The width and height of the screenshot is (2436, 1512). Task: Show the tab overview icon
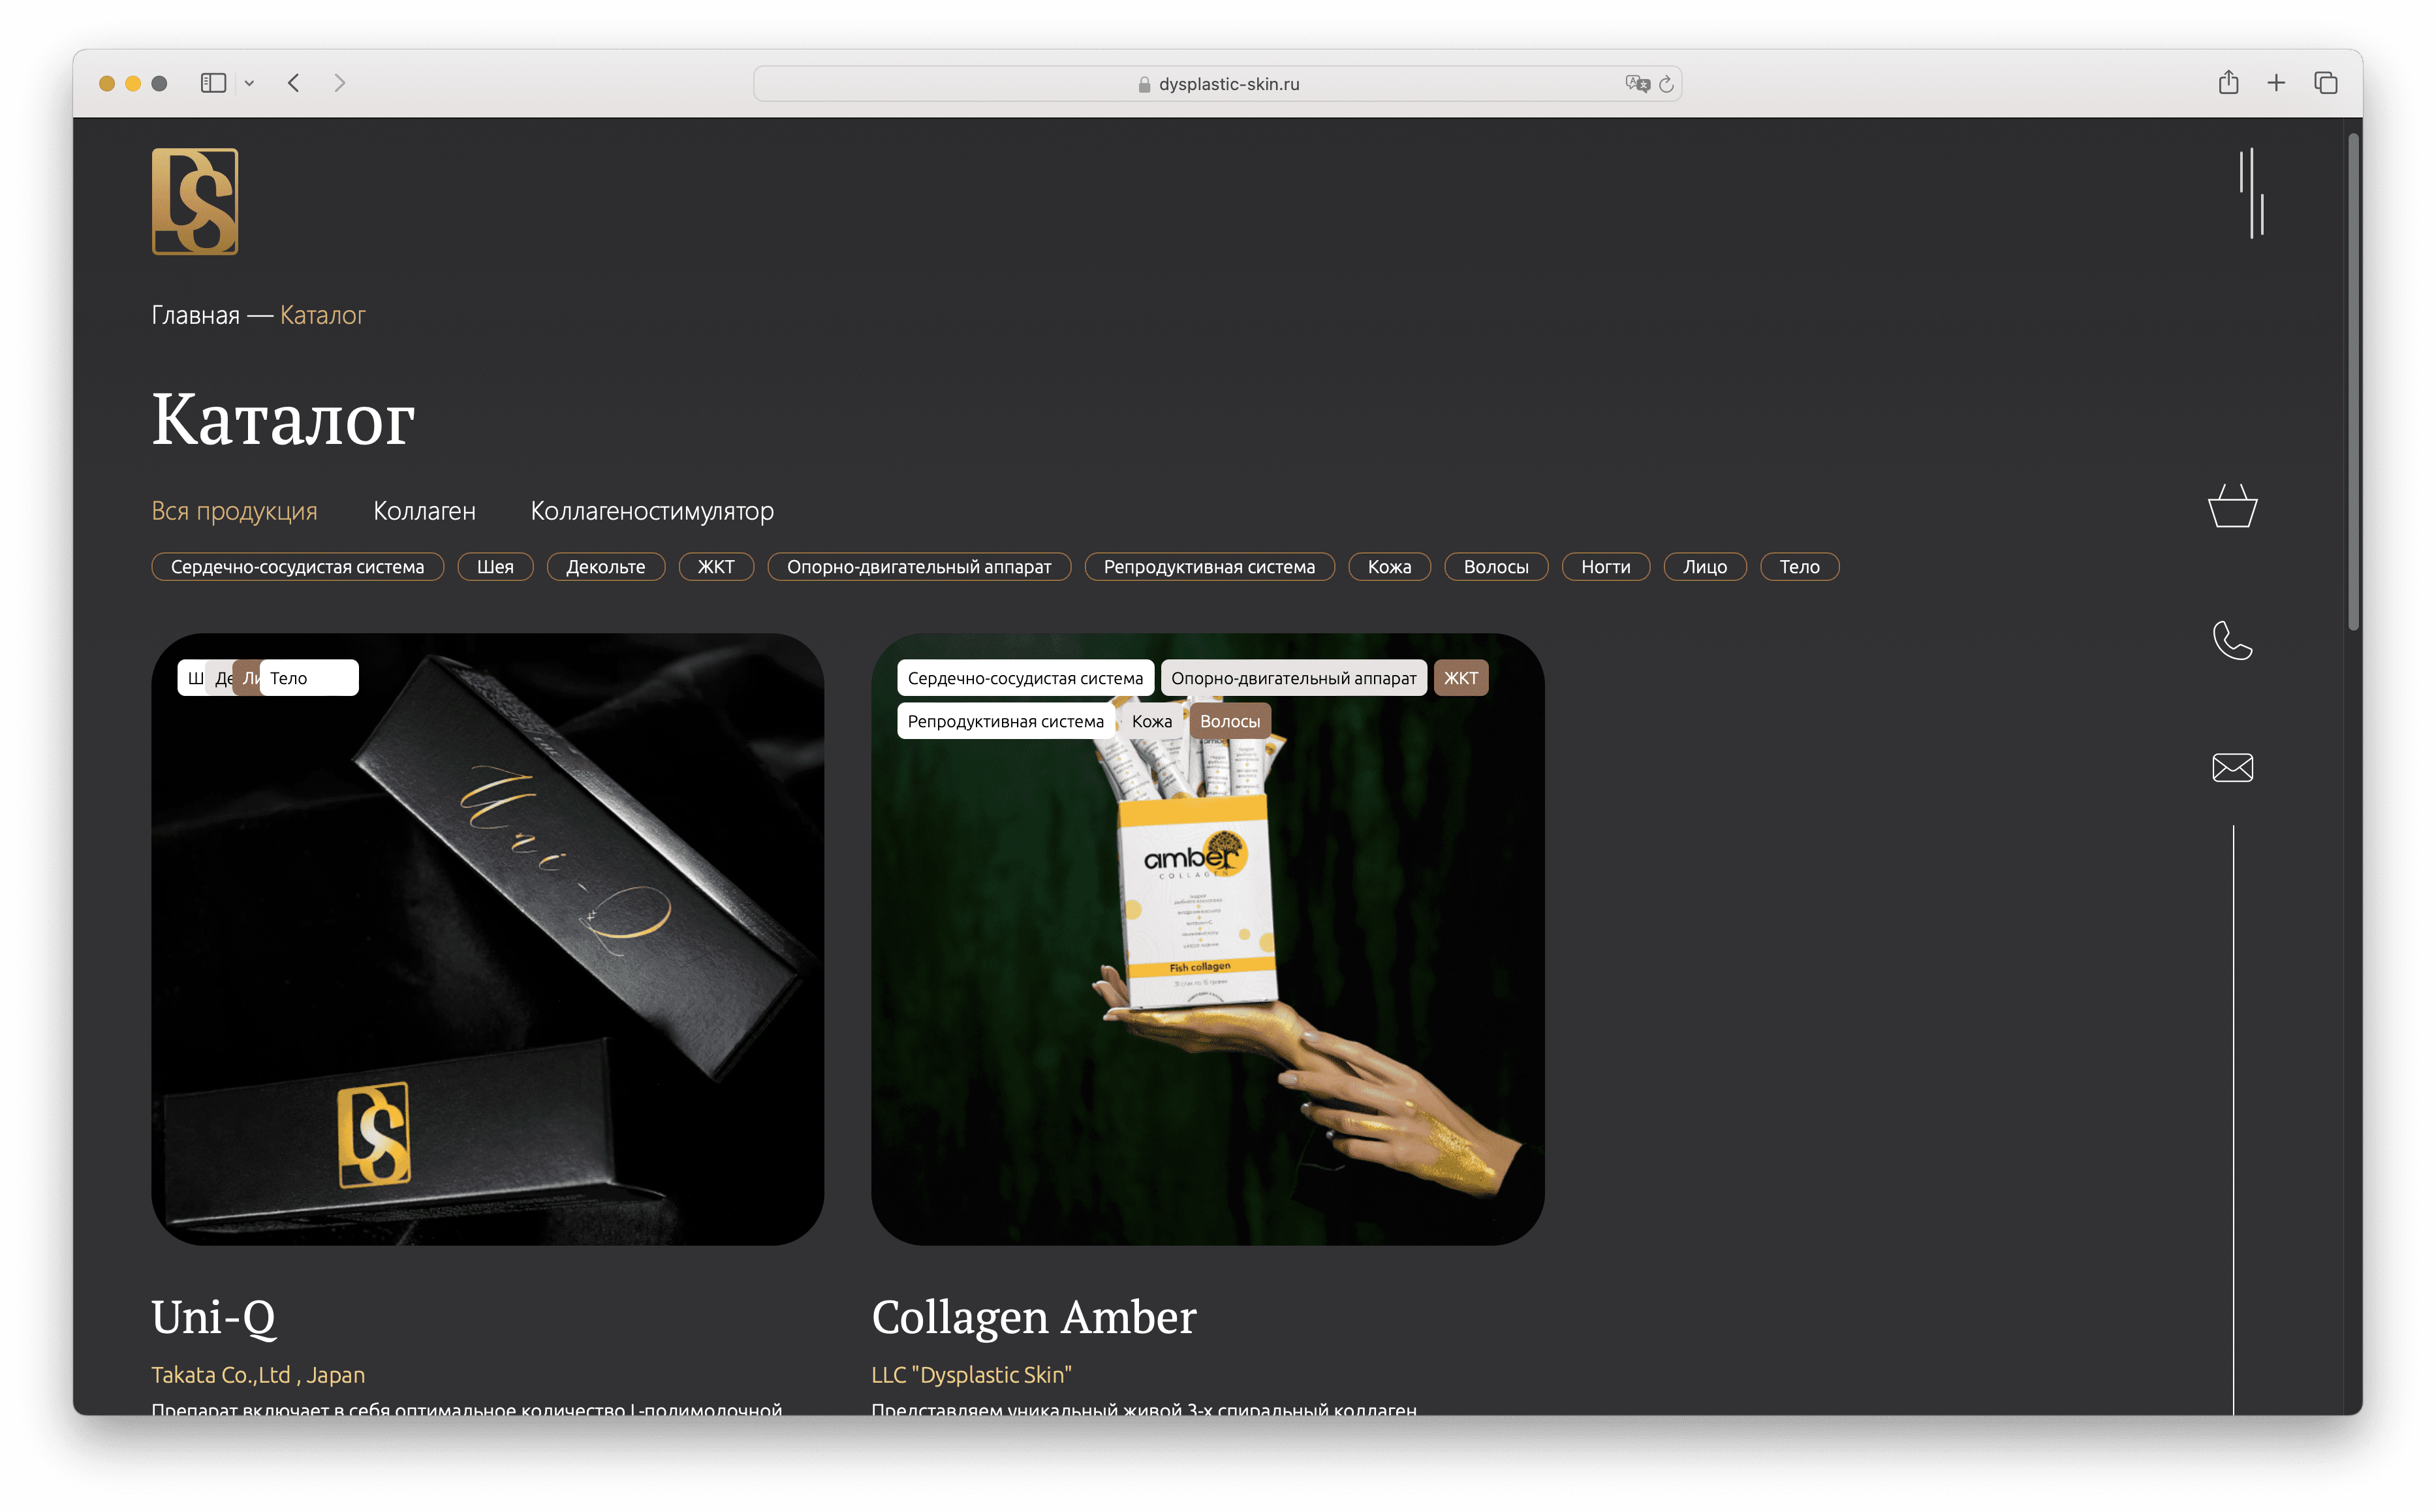point(2325,83)
